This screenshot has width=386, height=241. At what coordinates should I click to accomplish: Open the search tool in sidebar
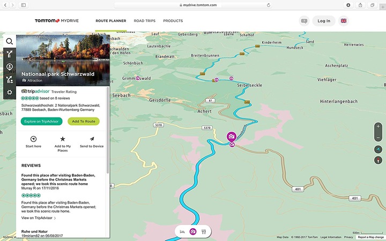click(9, 41)
